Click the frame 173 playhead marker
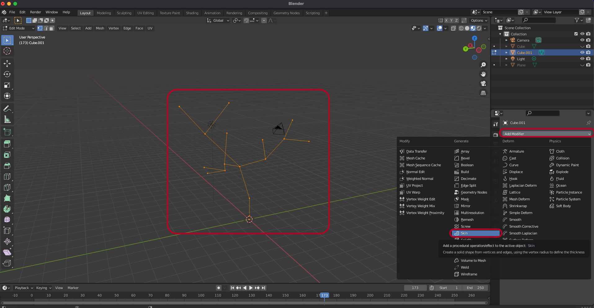The height and width of the screenshot is (308, 594). point(324,295)
